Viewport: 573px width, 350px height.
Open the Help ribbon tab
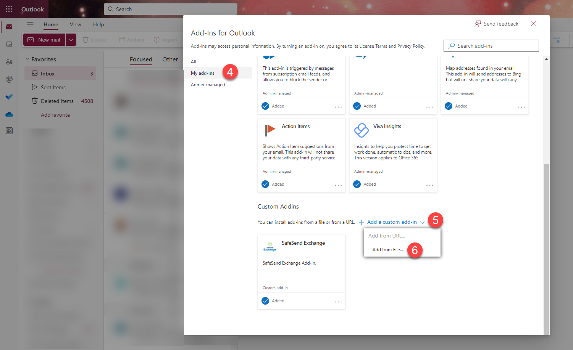[x=98, y=24]
